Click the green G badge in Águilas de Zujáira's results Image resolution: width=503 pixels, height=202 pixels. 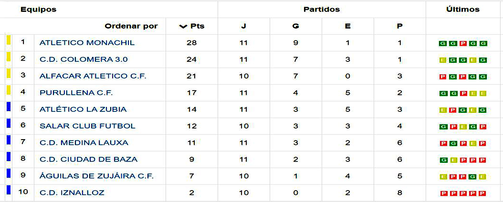coord(473,177)
